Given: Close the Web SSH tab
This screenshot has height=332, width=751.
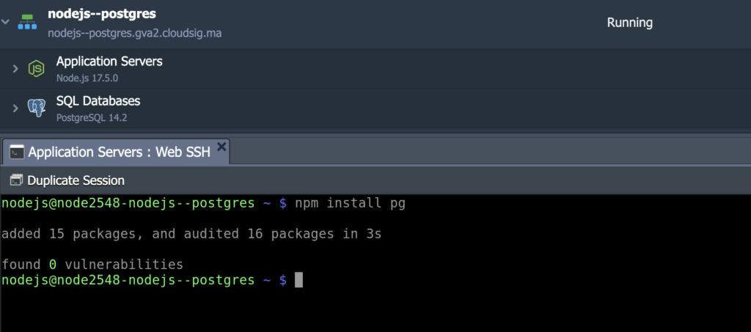Looking at the screenshot, I should pos(221,147).
